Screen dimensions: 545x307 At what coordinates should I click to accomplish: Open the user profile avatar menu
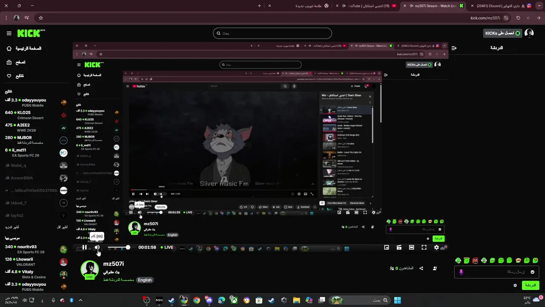click(529, 33)
